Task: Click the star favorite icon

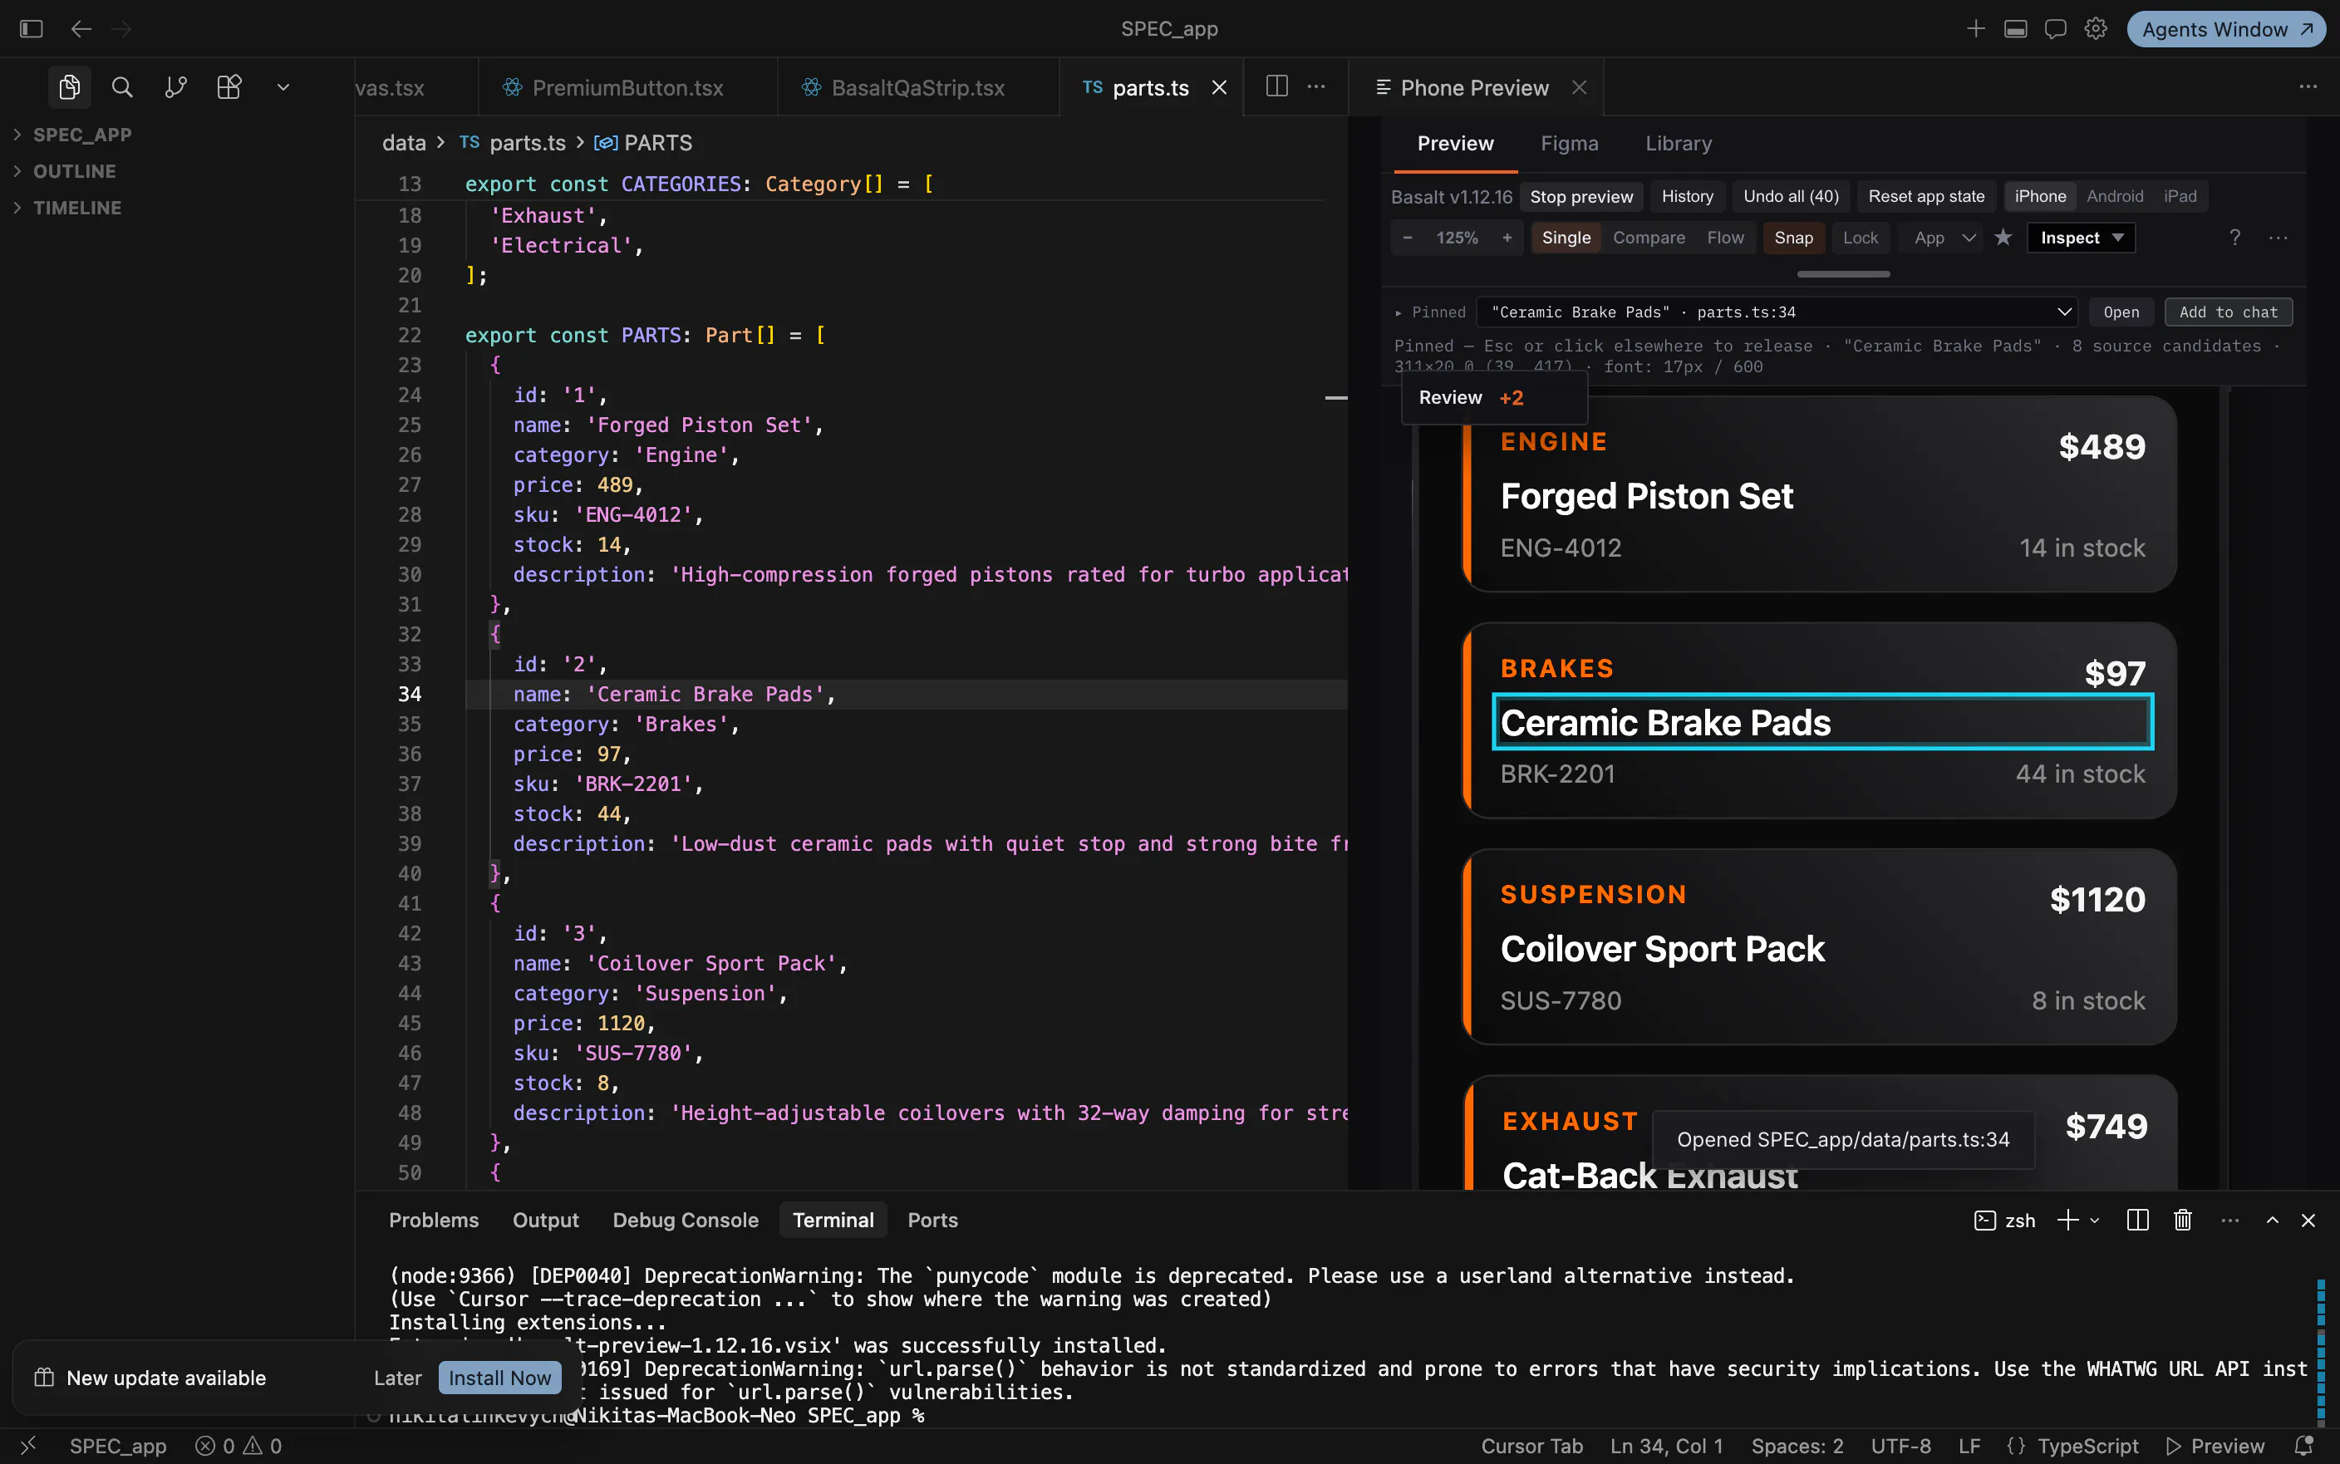Action: 2003,238
